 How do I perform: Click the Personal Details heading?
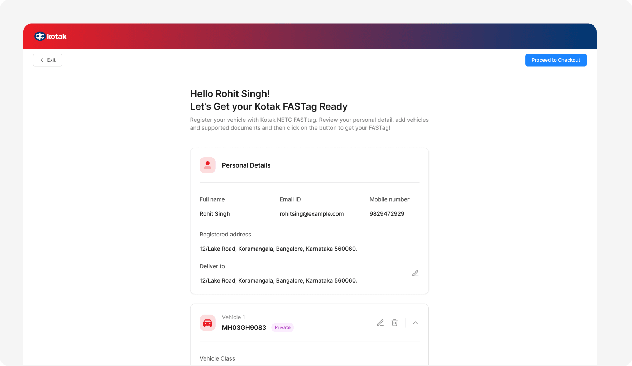[246, 165]
